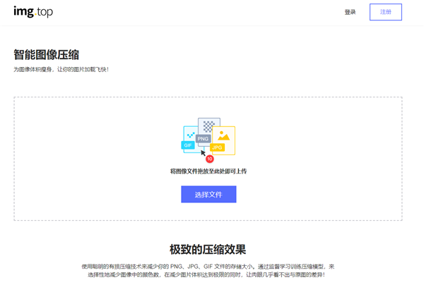424x292 pixels.
Task: Click the black cursor arrow illustration
Action: [x=204, y=151]
